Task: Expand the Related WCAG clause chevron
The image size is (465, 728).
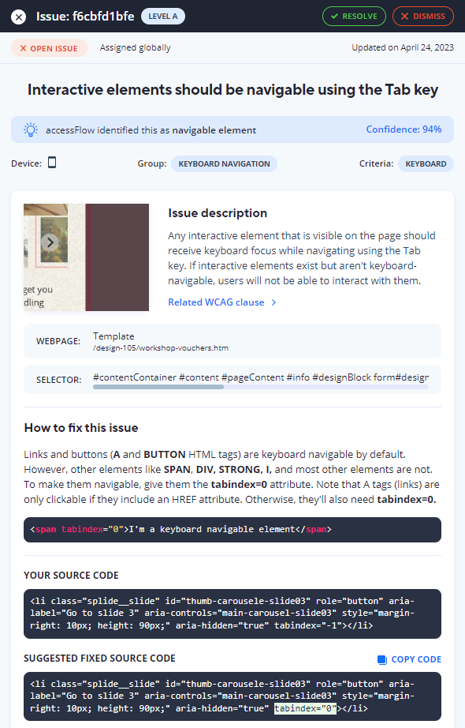Action: (x=273, y=302)
